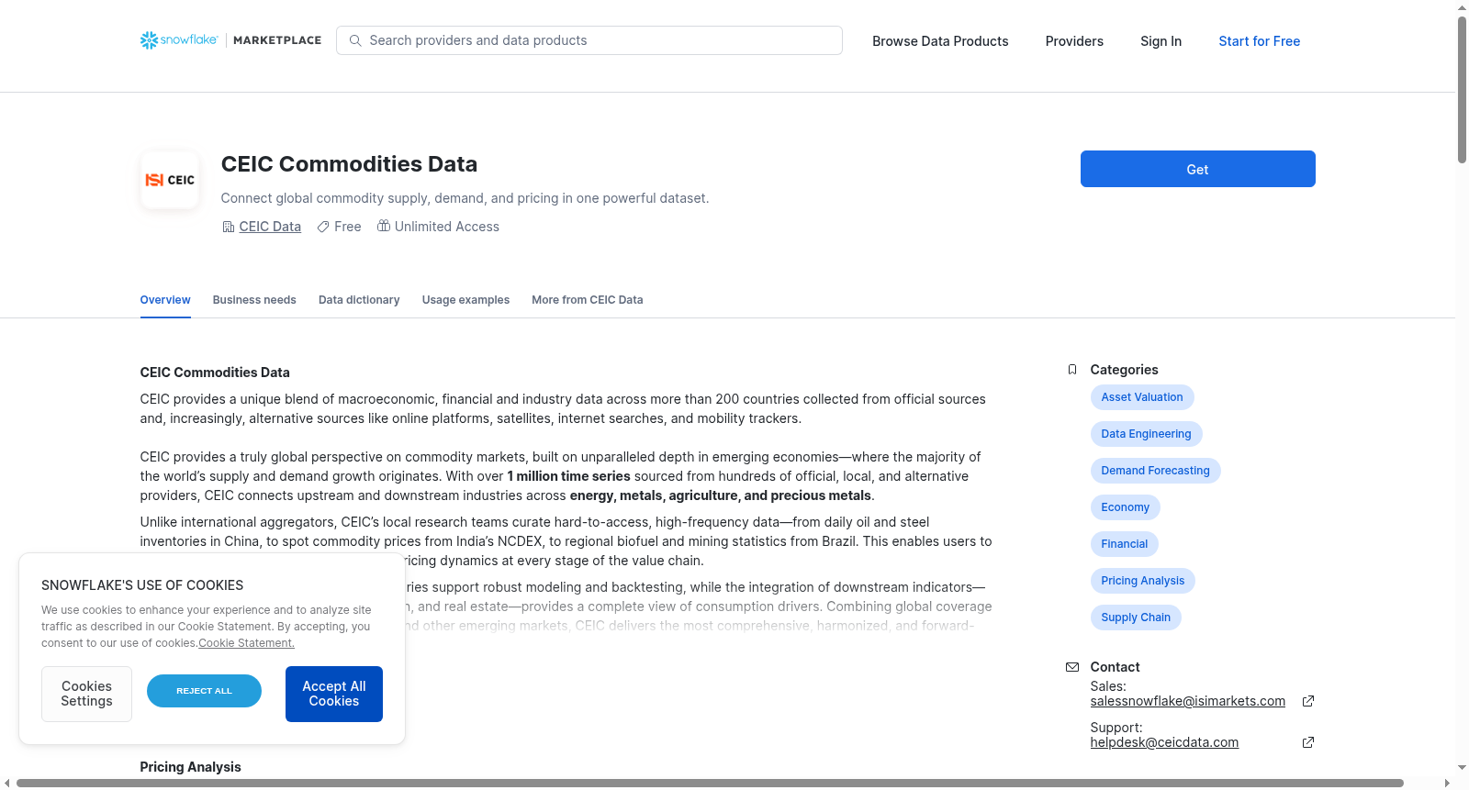Select the Asset Valuation category tag

pyautogui.click(x=1142, y=397)
